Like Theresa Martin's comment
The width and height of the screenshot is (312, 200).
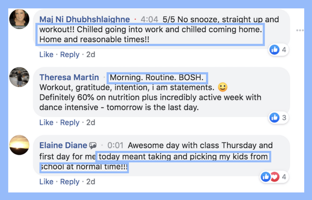point(46,122)
